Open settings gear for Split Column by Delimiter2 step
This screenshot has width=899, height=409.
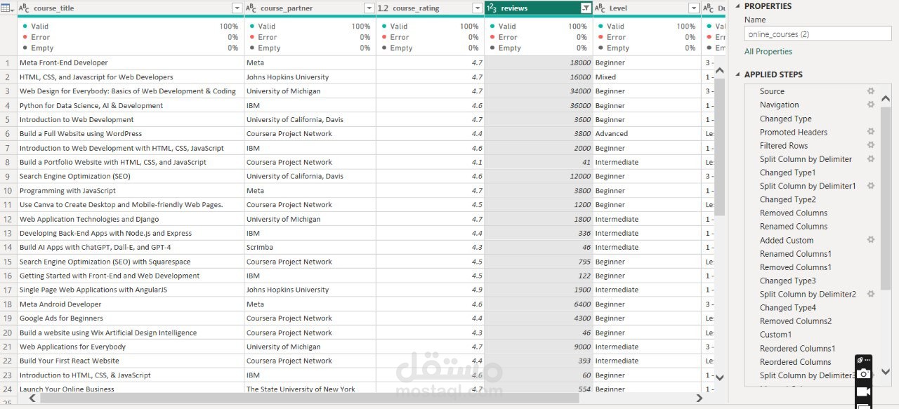point(871,294)
